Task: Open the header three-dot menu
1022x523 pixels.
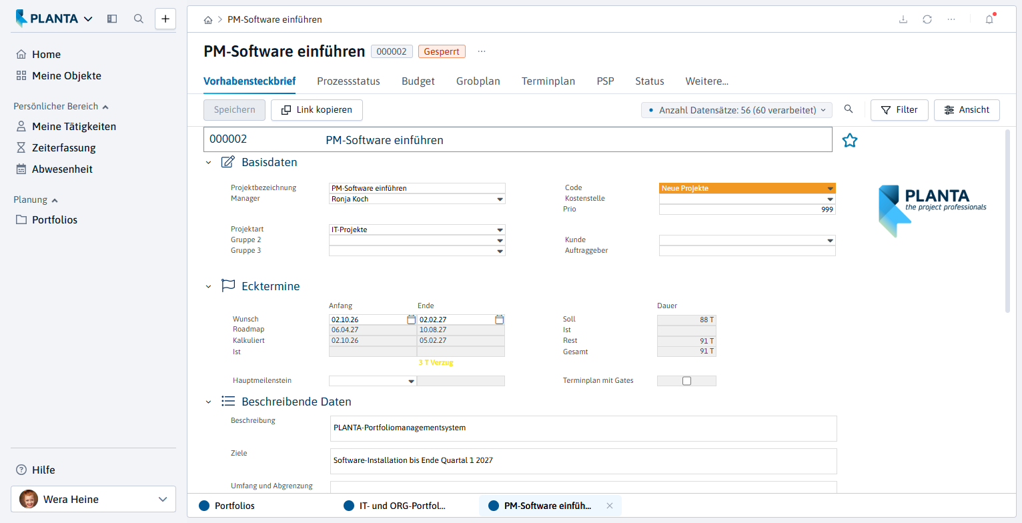Action: click(951, 19)
